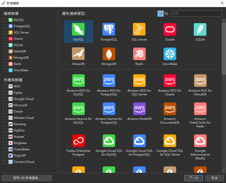Select the Redis connection type icon
226x183 pixels.
tap(139, 54)
